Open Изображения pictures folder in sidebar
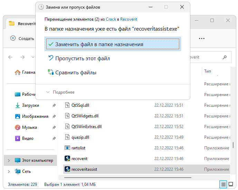The width and height of the screenshot is (238, 190). 31,116
